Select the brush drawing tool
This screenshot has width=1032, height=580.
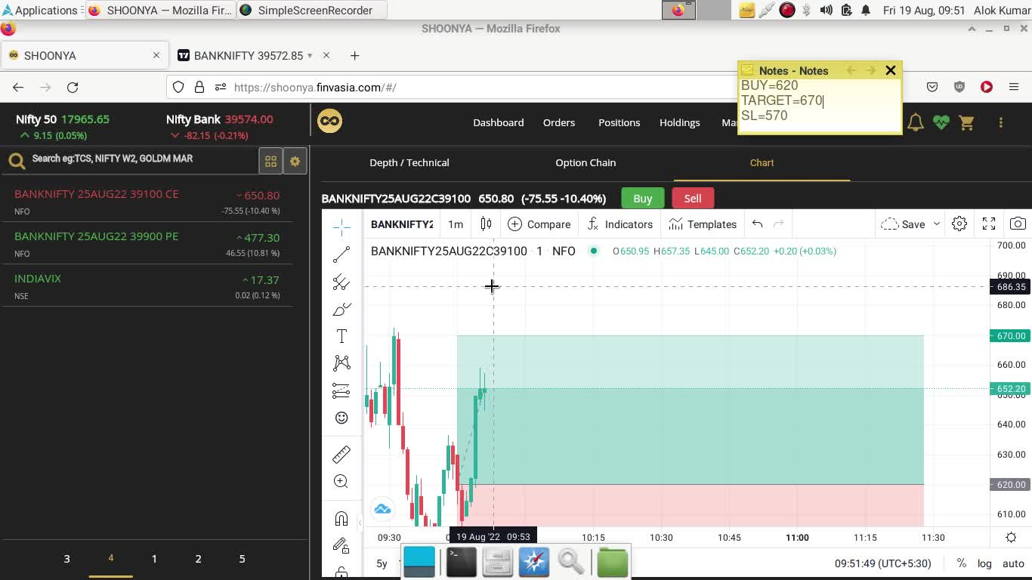click(341, 309)
